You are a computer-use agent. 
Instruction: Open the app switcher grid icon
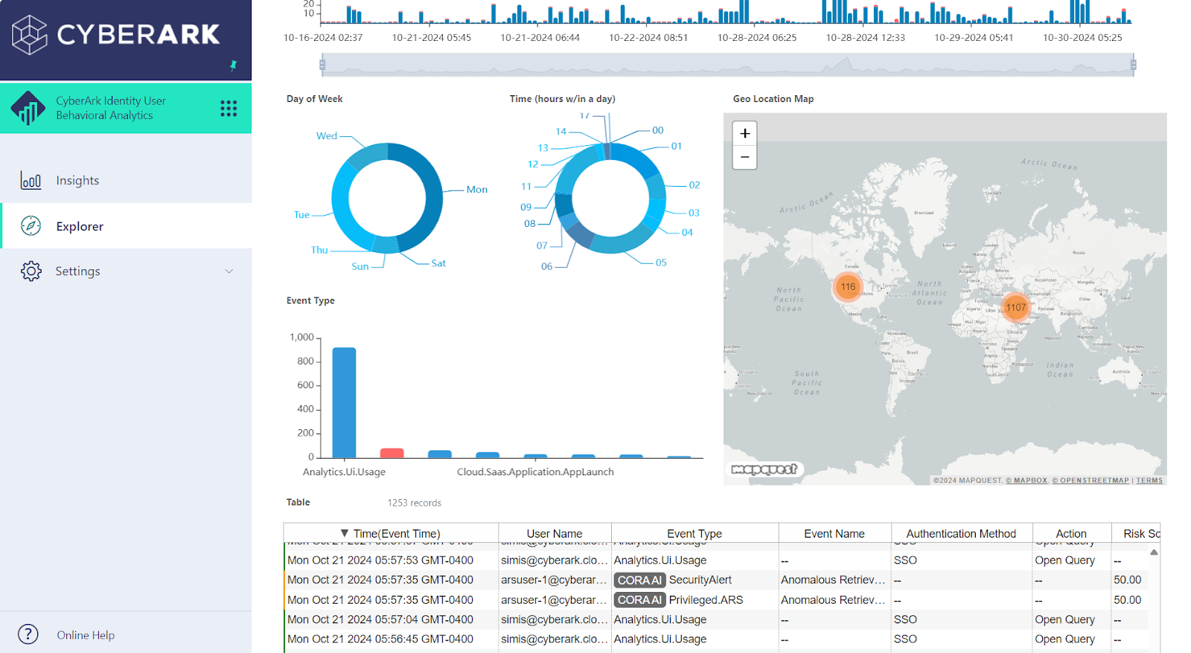click(229, 109)
